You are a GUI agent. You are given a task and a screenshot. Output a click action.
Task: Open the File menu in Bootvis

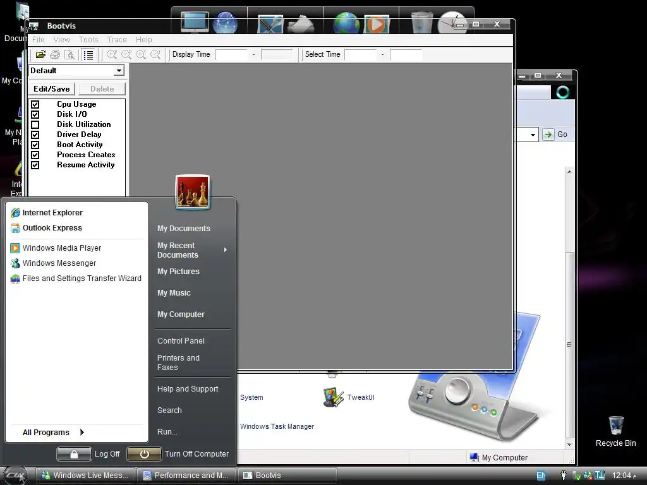pyautogui.click(x=39, y=40)
